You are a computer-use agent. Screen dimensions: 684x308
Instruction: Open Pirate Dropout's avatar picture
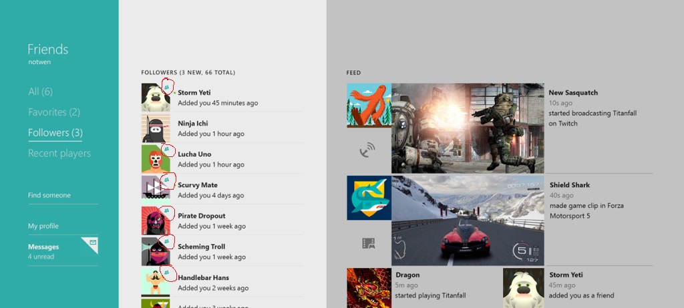[x=156, y=220]
